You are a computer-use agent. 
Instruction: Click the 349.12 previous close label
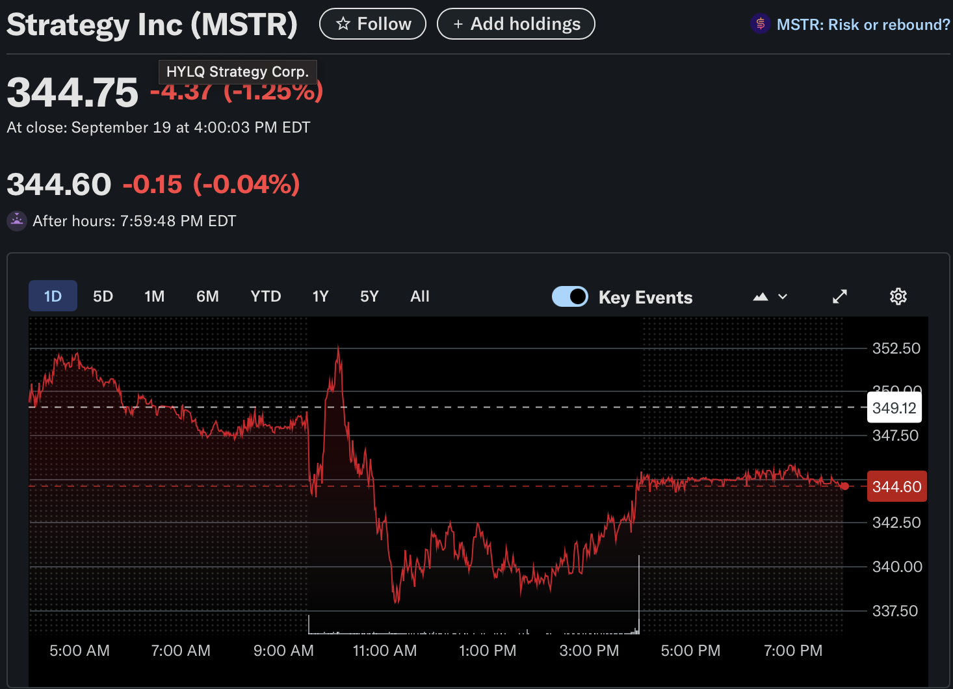(894, 408)
